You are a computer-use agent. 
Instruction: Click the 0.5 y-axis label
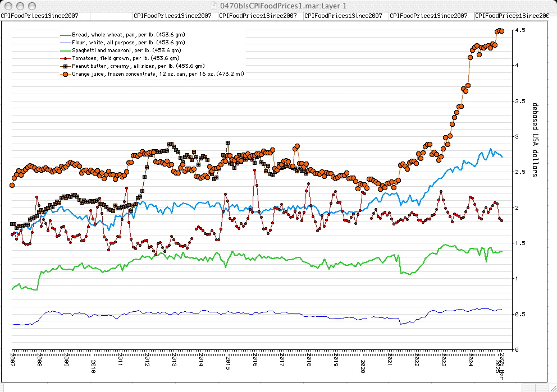(520, 314)
